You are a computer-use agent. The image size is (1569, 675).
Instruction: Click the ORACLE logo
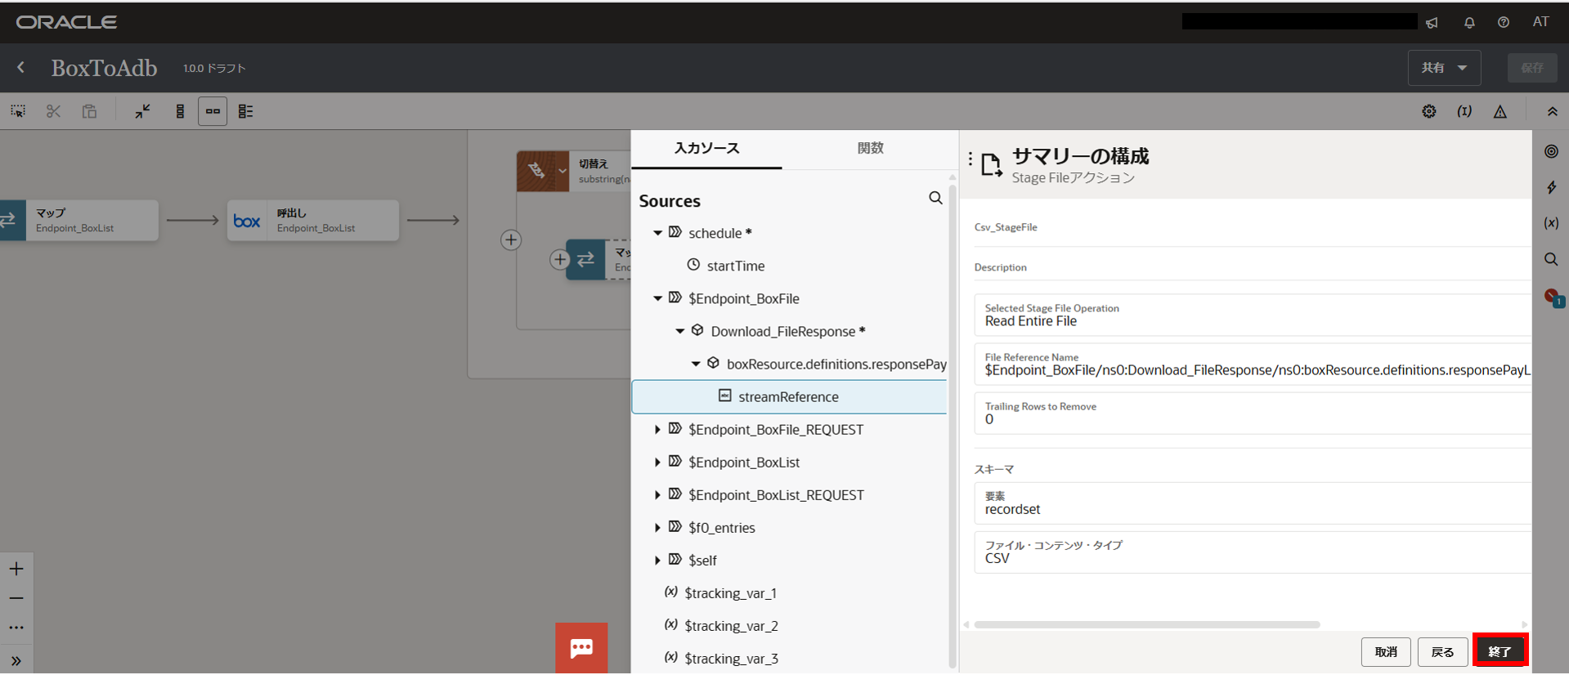pos(66,22)
